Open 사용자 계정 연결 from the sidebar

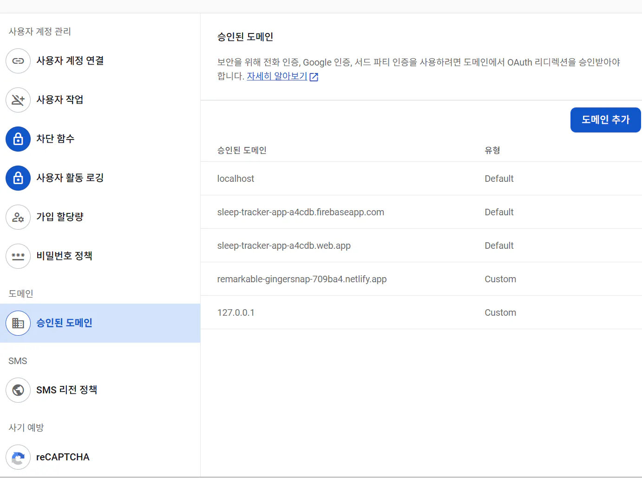[x=71, y=60]
